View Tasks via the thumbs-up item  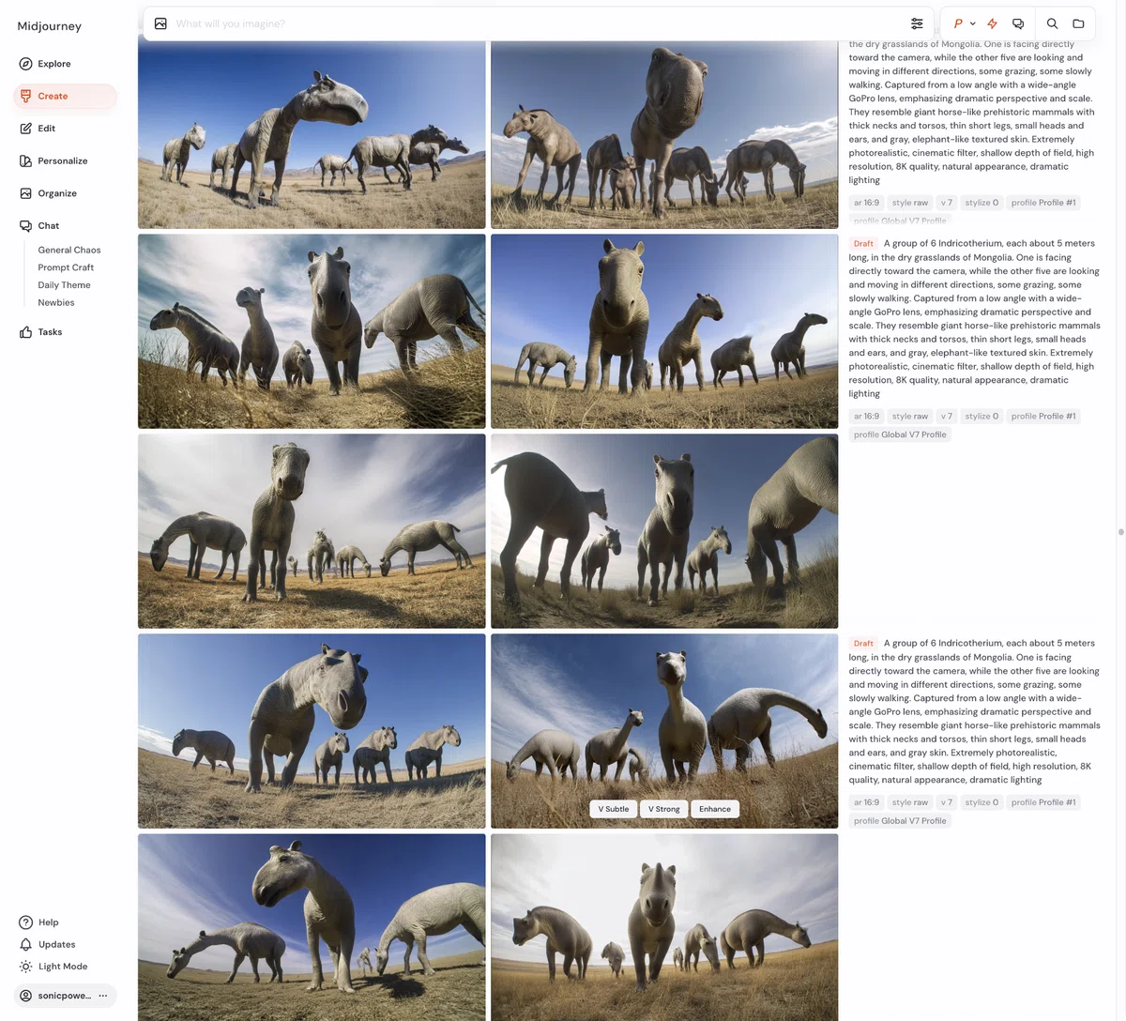tap(41, 332)
